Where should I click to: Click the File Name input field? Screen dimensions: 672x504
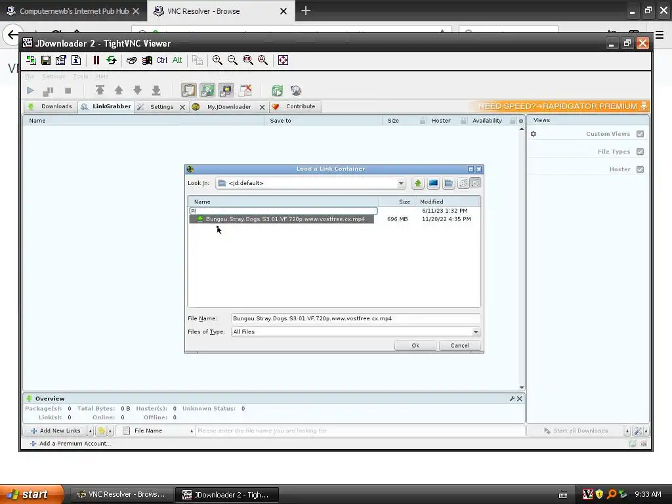(355, 318)
